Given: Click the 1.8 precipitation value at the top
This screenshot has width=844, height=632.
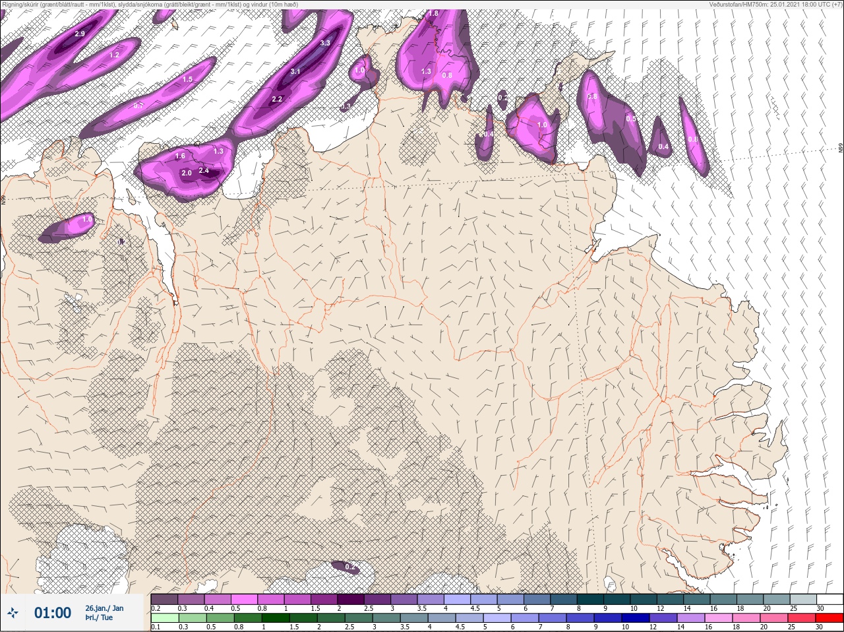Looking at the screenshot, I should pos(433,13).
